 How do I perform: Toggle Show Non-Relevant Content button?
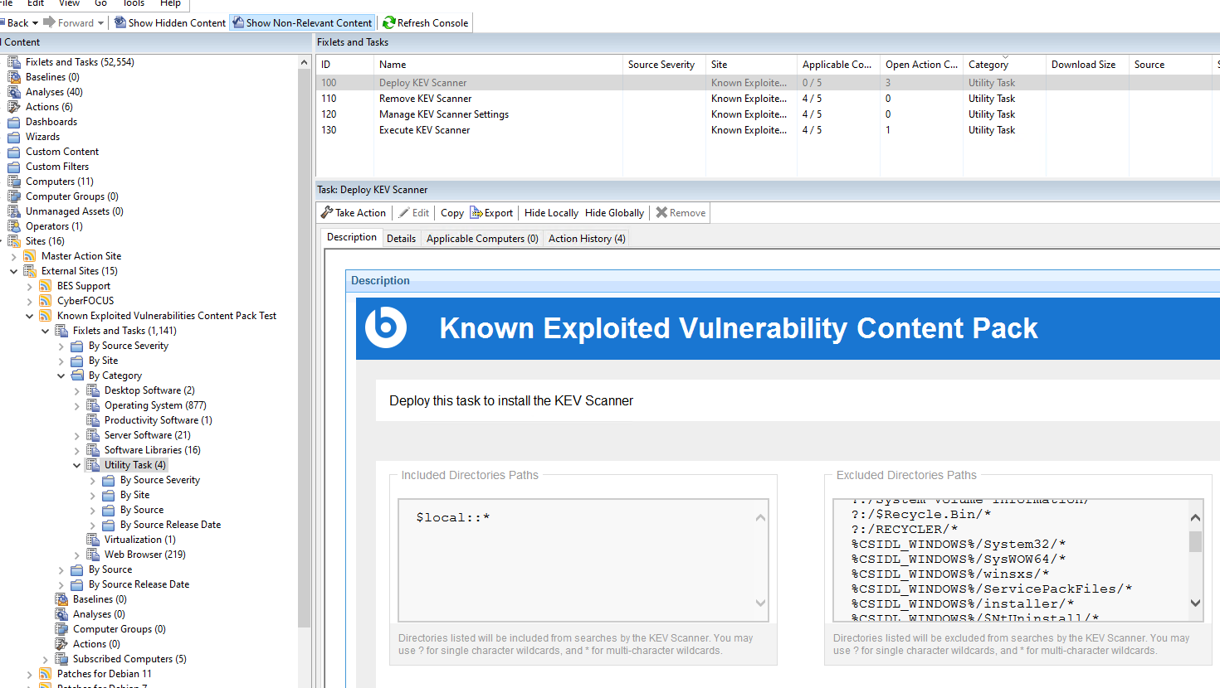tap(303, 22)
